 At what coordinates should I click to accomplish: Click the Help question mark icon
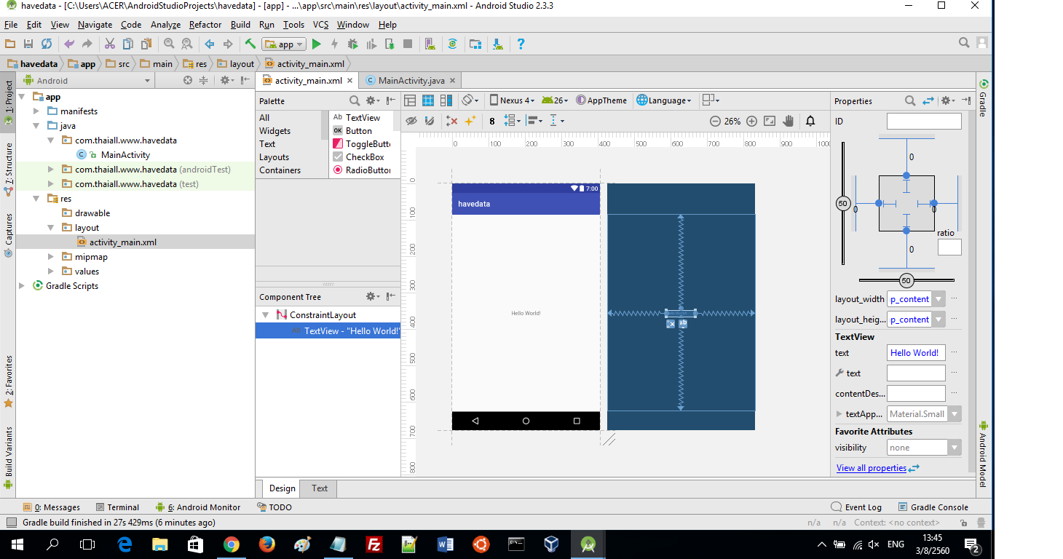(521, 44)
